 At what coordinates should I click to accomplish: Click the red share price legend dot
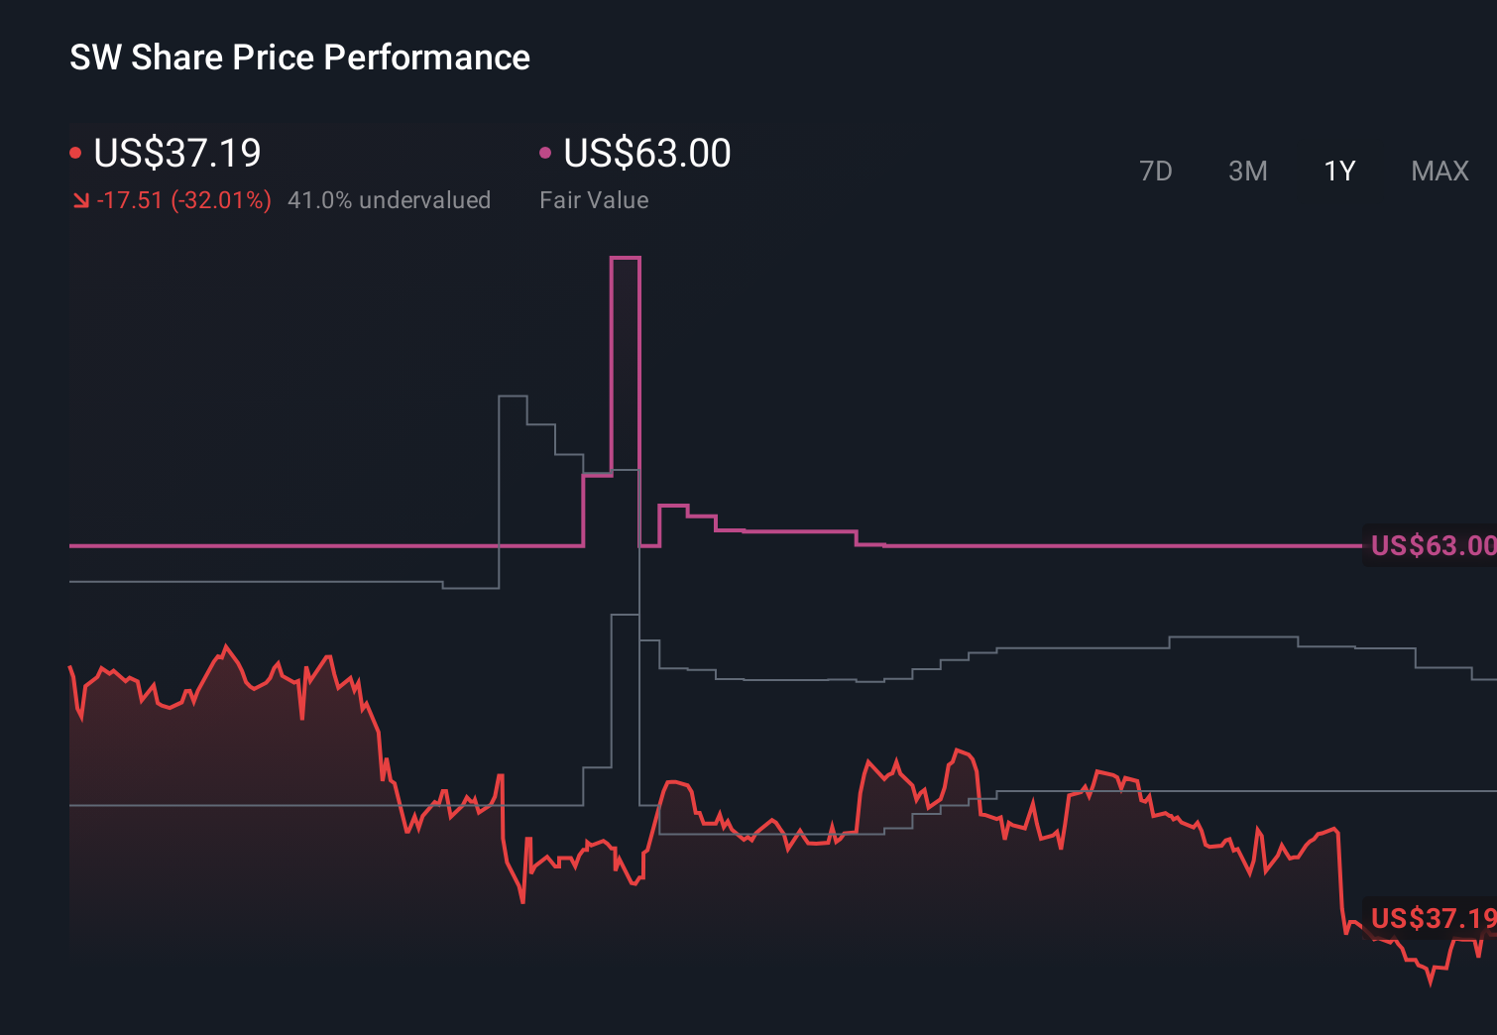coord(77,152)
